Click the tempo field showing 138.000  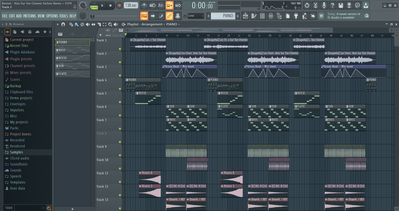[131, 5]
